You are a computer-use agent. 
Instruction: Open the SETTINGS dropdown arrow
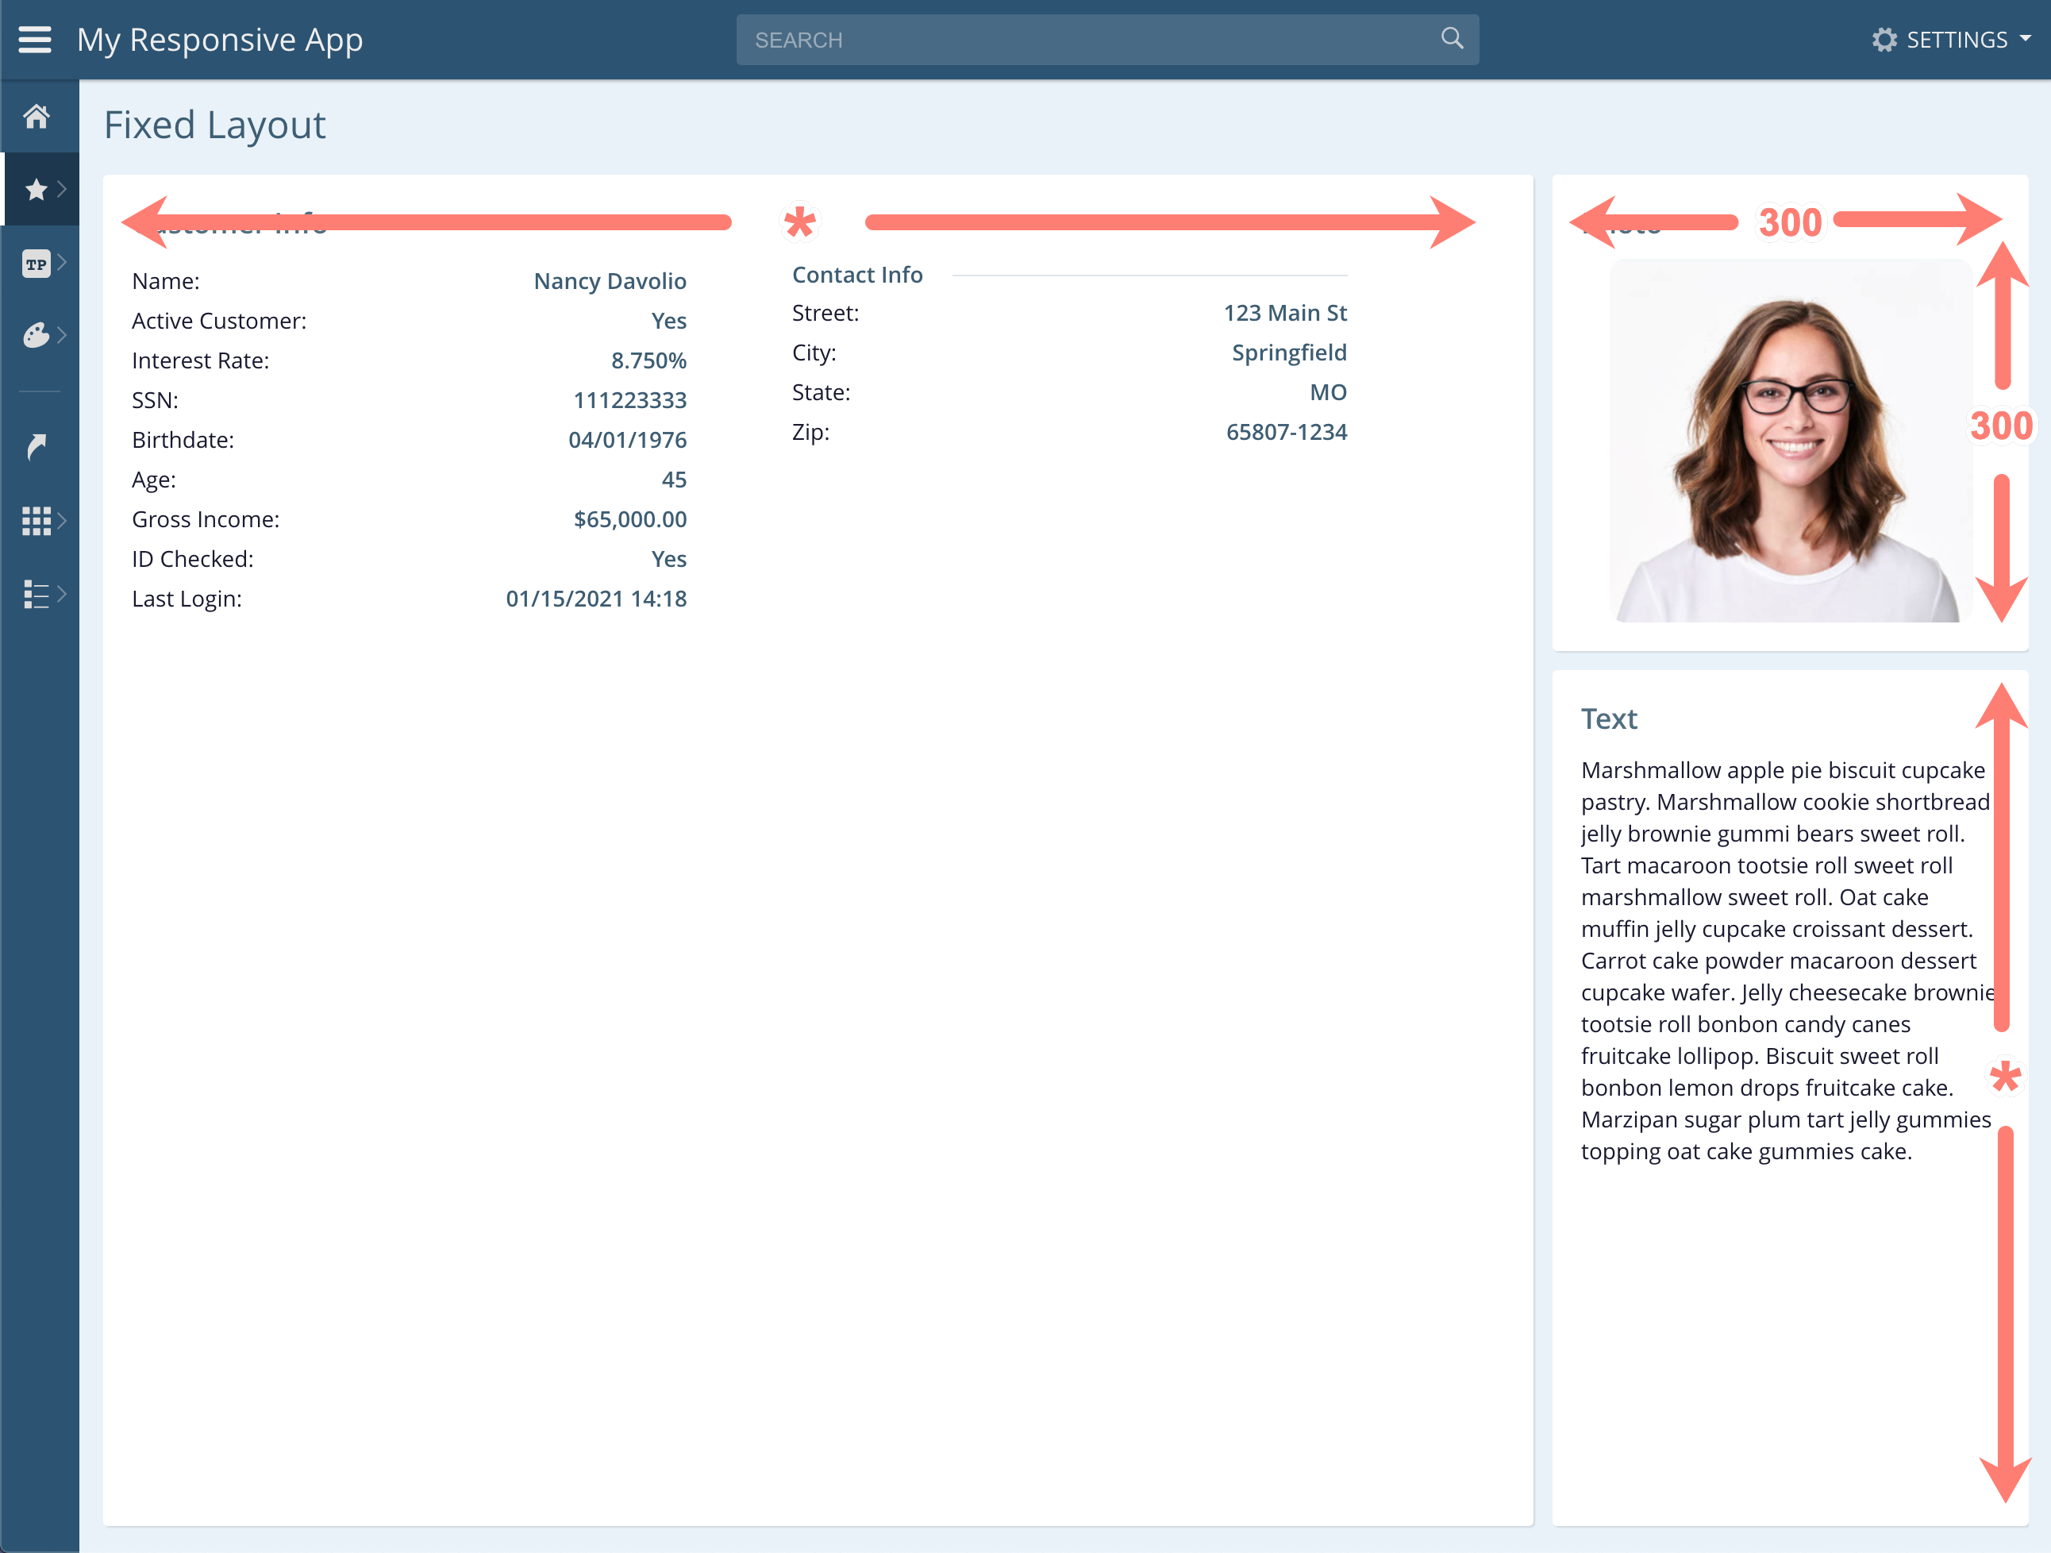tap(2025, 39)
